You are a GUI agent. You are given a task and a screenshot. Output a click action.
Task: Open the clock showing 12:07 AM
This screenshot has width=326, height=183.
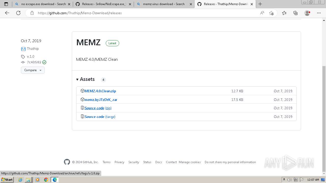[313, 180]
